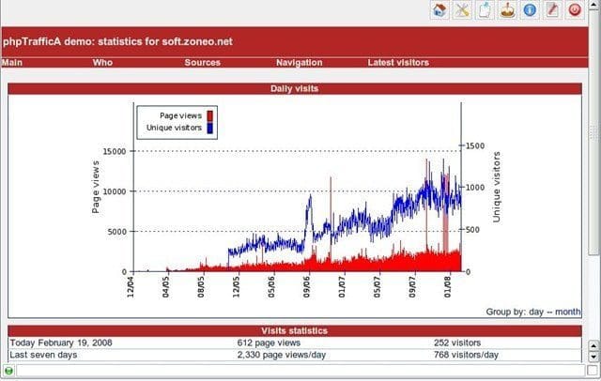This screenshot has height=381, width=601.
Task: Open the Main menu item
Action: (12, 63)
